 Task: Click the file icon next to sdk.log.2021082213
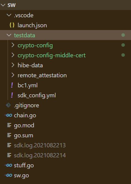click(x=9, y=145)
